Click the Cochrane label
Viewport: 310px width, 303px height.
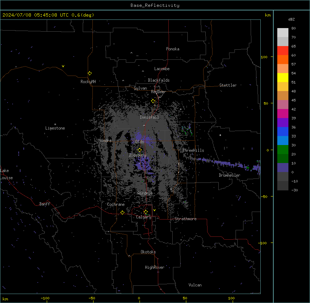pyautogui.click(x=116, y=204)
